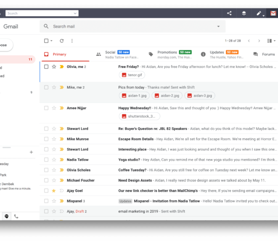Expand the select-all dropdown arrow
This screenshot has height=241, width=278.
tap(52, 41)
